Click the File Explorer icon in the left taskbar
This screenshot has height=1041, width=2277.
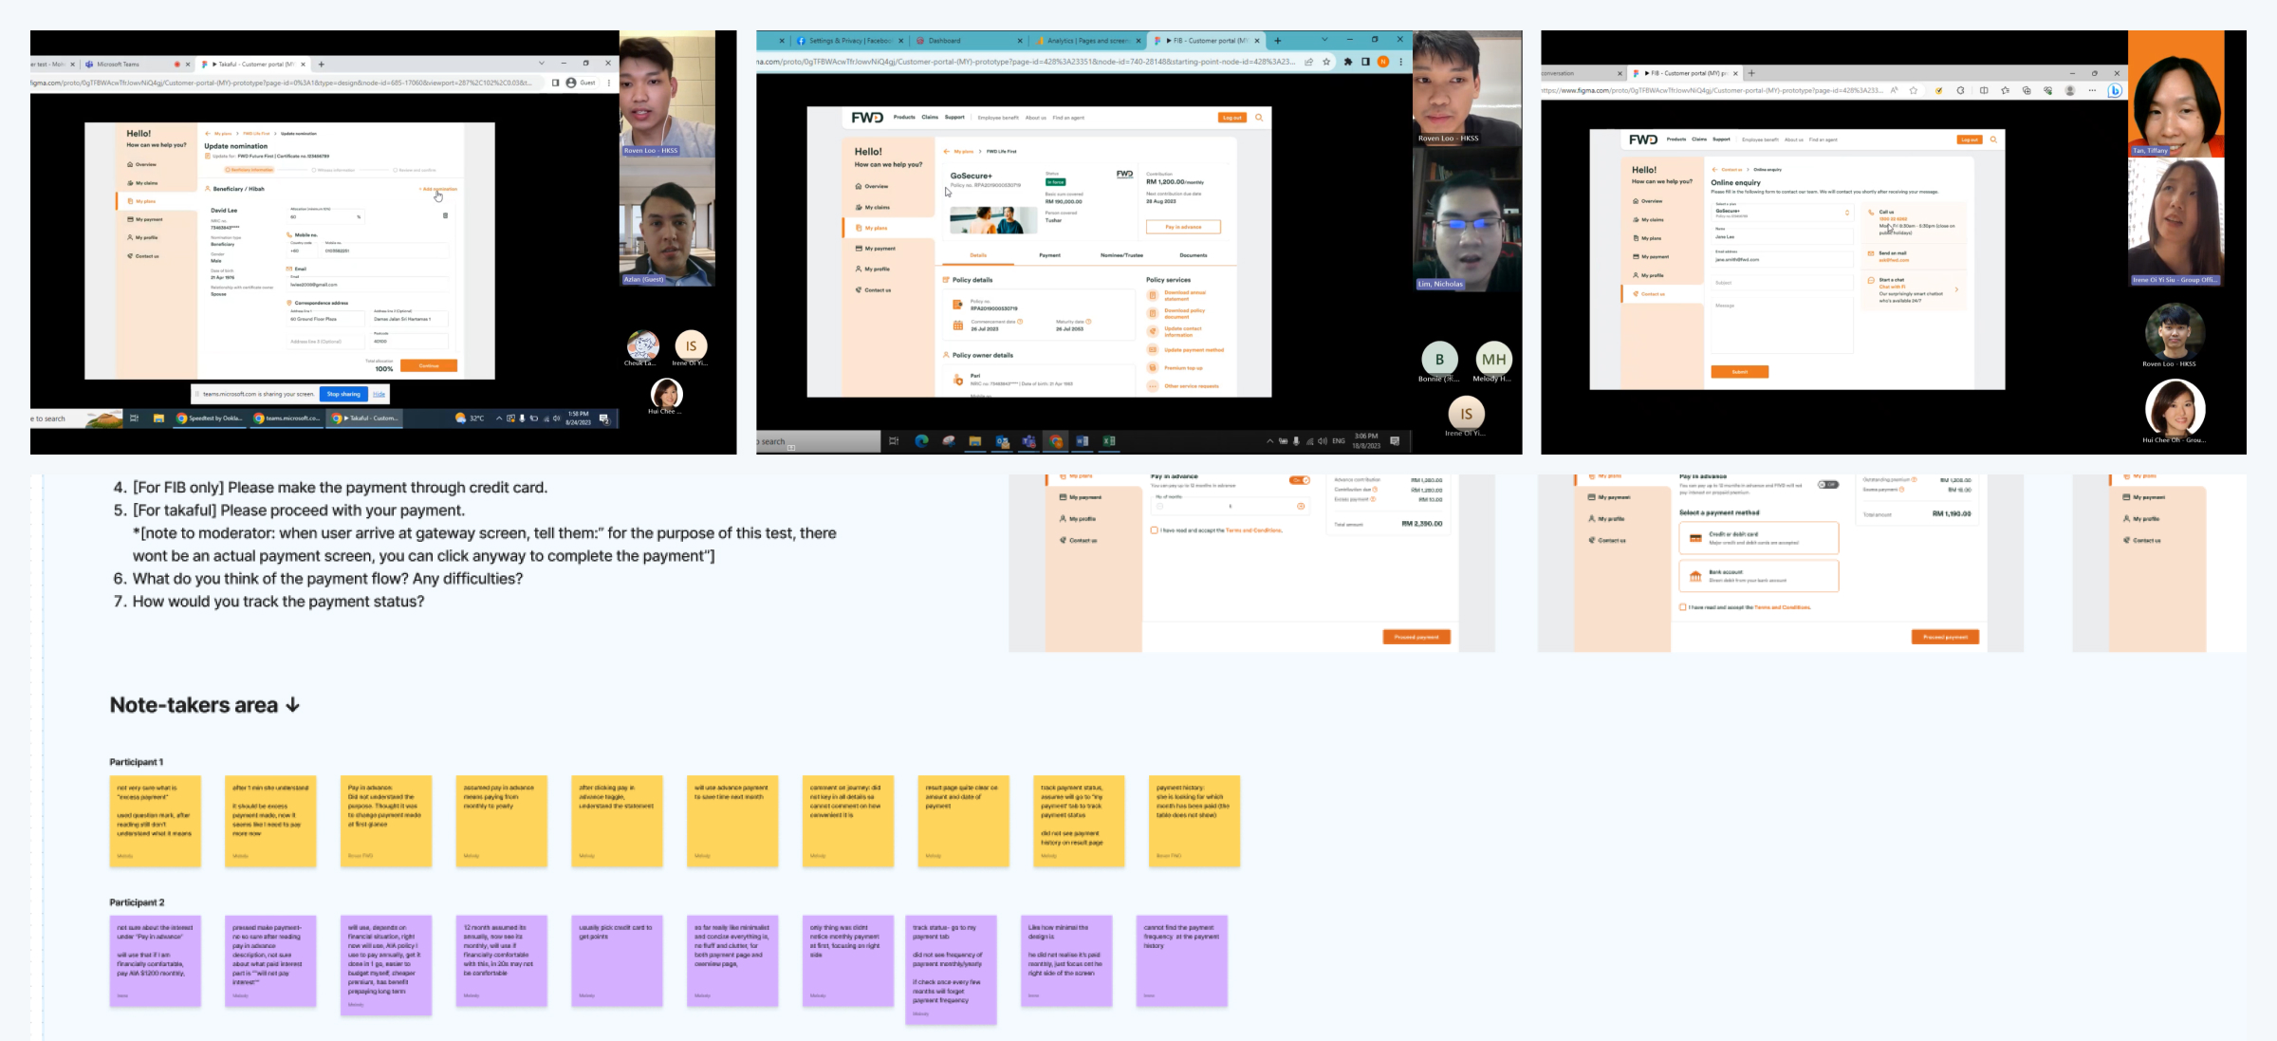[158, 418]
